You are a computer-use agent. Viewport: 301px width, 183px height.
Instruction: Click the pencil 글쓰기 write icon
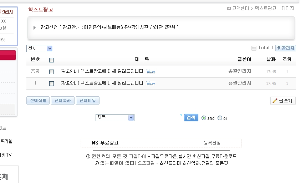(275, 101)
